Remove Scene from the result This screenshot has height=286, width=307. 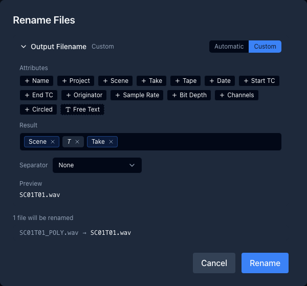point(53,142)
